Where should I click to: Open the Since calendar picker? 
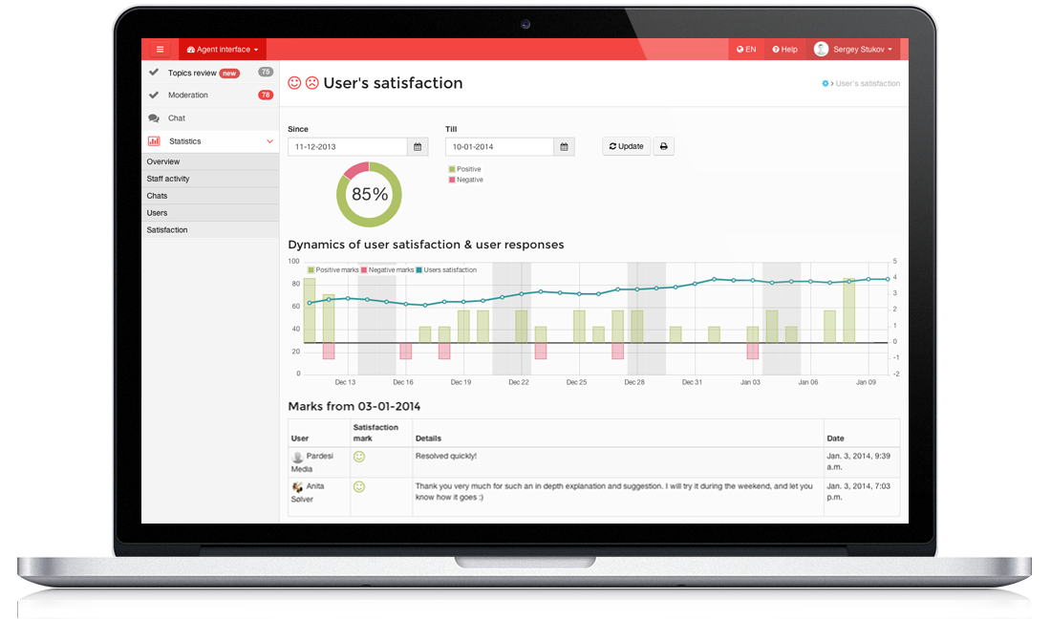[418, 147]
